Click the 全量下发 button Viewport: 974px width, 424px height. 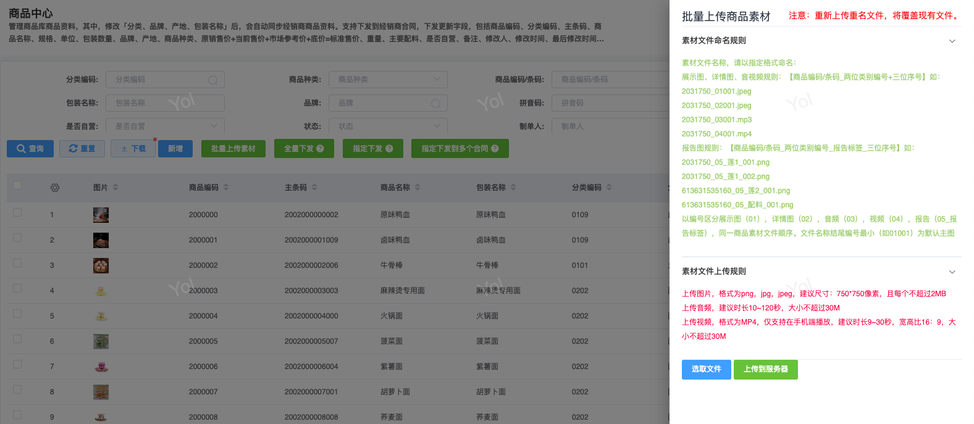tap(304, 149)
